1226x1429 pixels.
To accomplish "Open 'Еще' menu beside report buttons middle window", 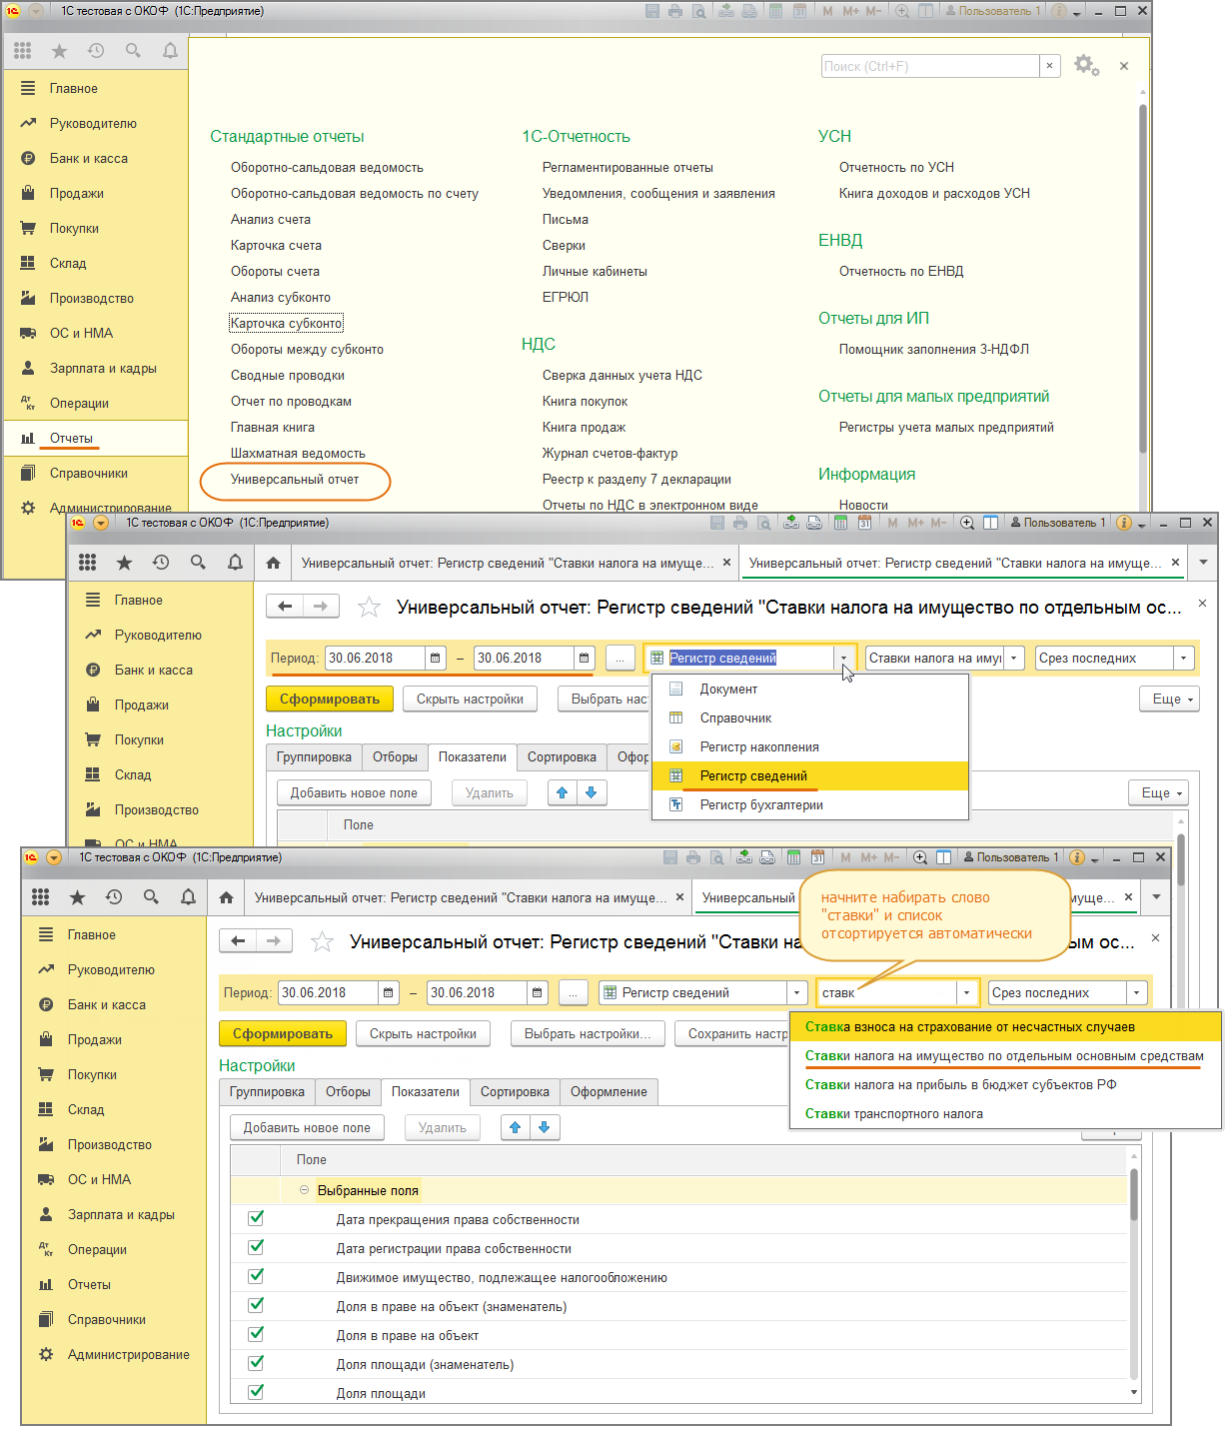I will pos(1169,699).
